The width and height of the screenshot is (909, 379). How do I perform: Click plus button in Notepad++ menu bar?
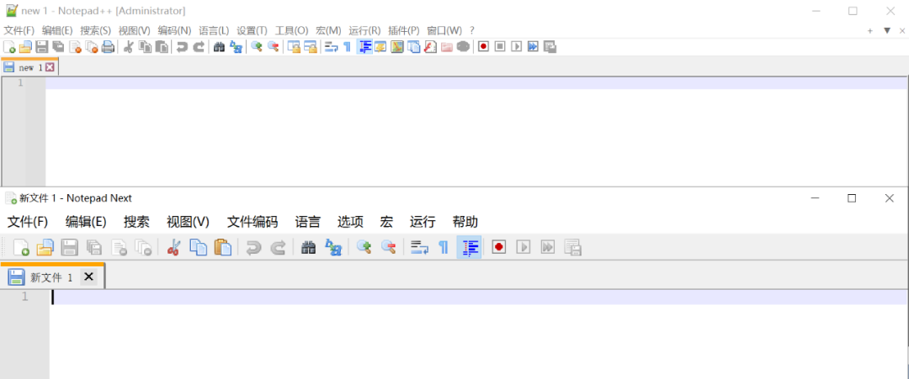click(x=870, y=30)
